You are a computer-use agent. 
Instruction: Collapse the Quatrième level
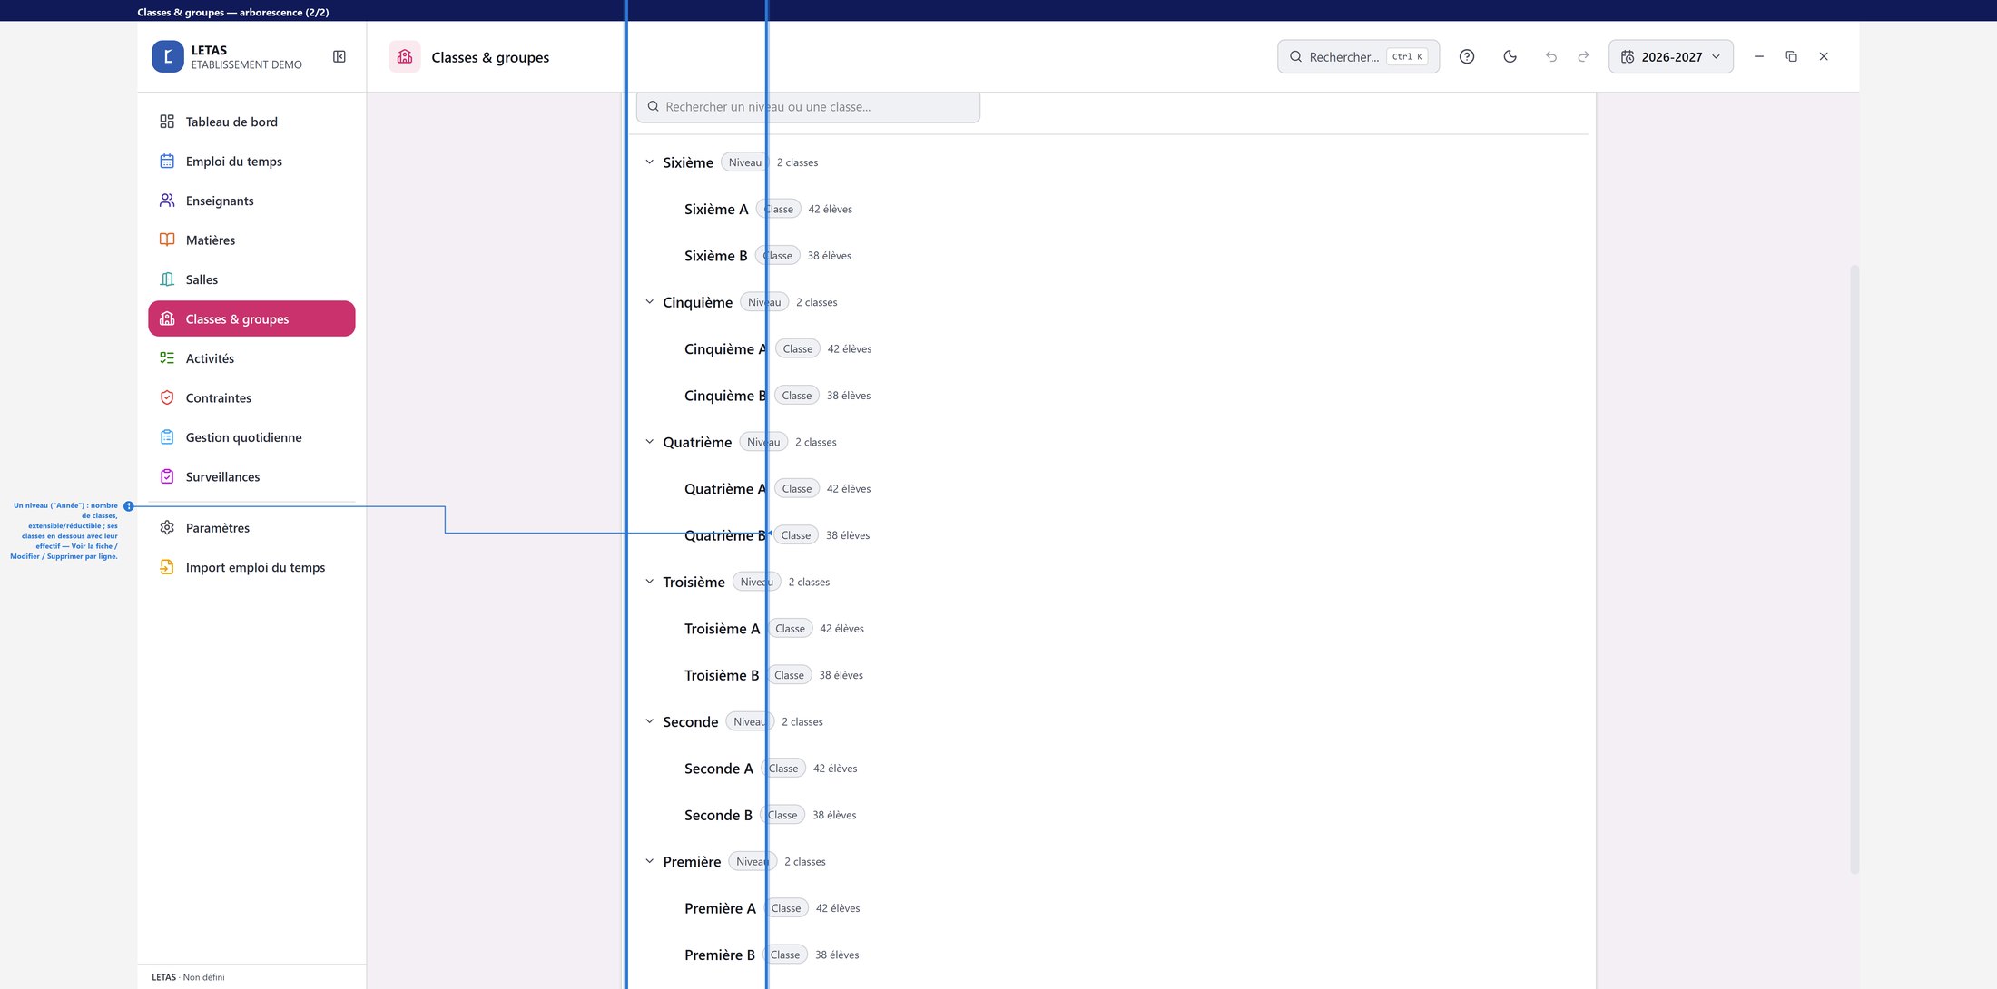coord(650,442)
